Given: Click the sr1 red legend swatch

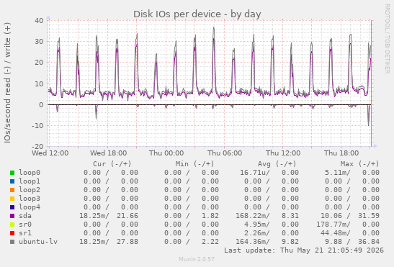Looking at the screenshot, I should [x=12, y=233].
